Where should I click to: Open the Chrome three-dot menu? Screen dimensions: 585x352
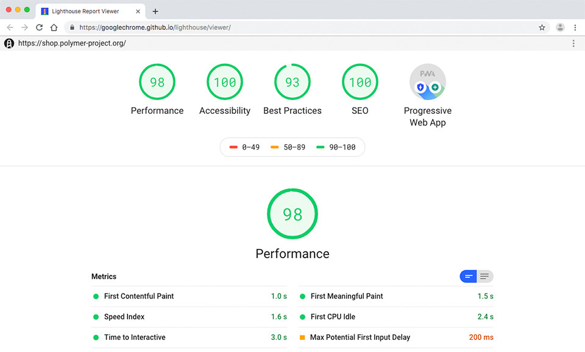point(575,27)
